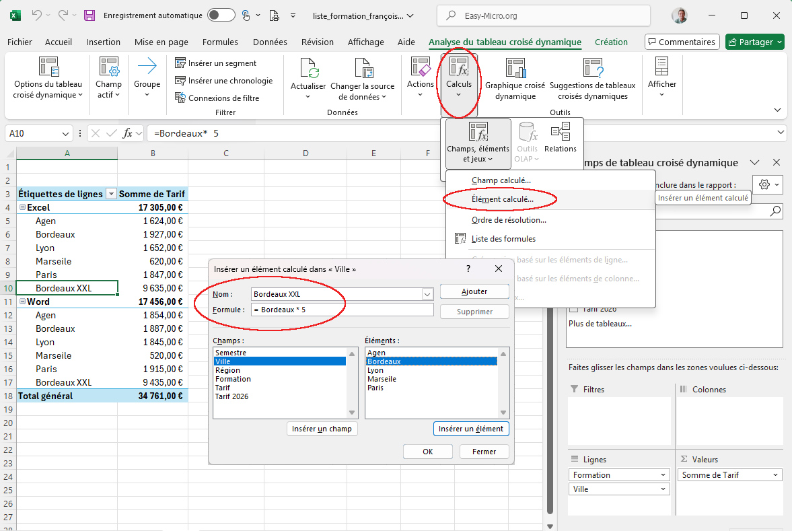Select Marseille in the Éléments list
Image resolution: width=792 pixels, height=531 pixels.
383,379
